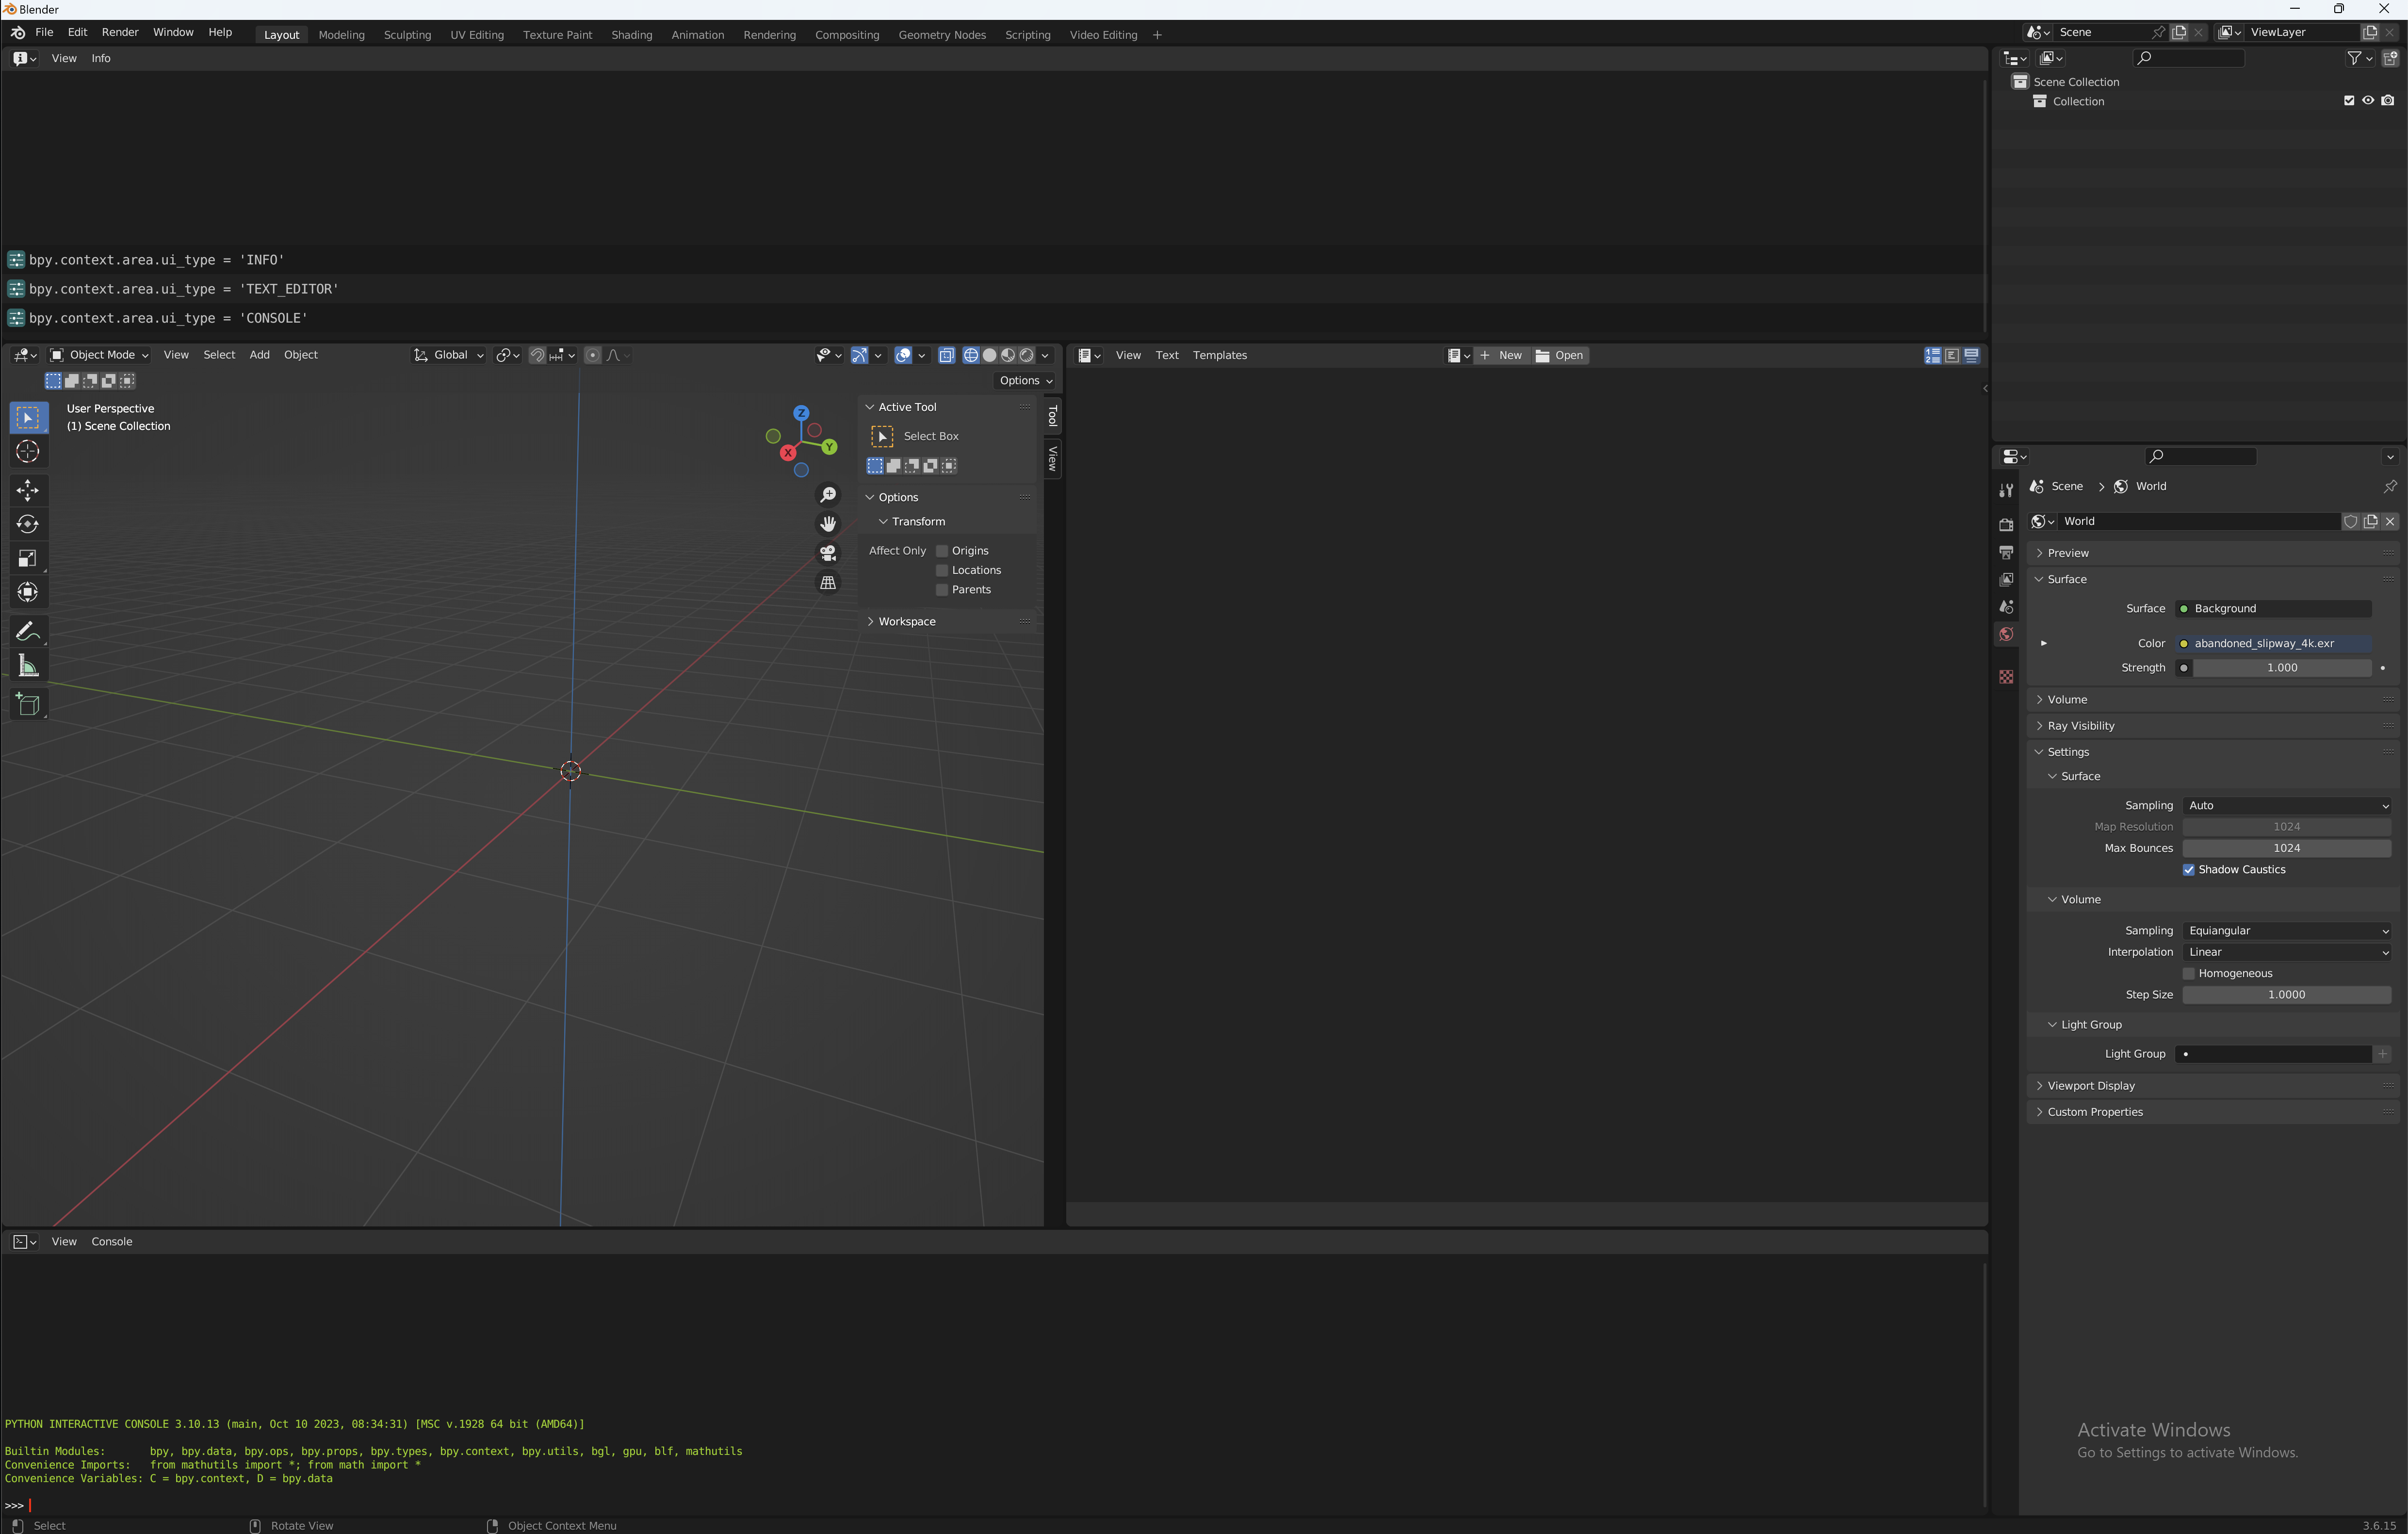The width and height of the screenshot is (2408, 1534).
Task: Switch to the Scripting workspace tab
Action: [1027, 35]
